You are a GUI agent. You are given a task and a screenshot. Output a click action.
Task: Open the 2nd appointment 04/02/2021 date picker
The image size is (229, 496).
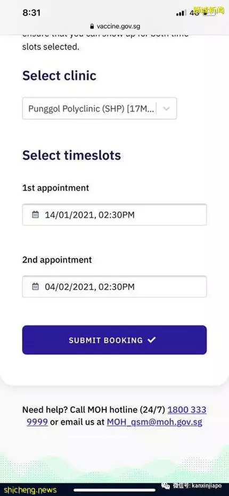pos(114,287)
